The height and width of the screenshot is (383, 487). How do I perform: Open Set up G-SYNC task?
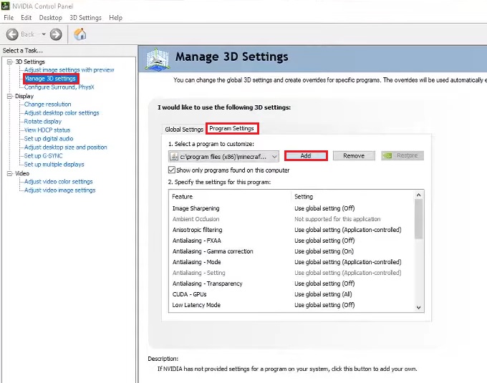tap(43, 156)
